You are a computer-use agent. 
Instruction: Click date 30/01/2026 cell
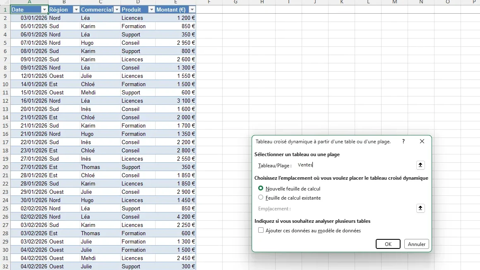(x=29, y=200)
